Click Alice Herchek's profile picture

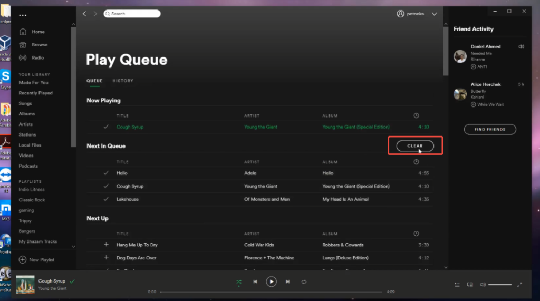point(460,94)
